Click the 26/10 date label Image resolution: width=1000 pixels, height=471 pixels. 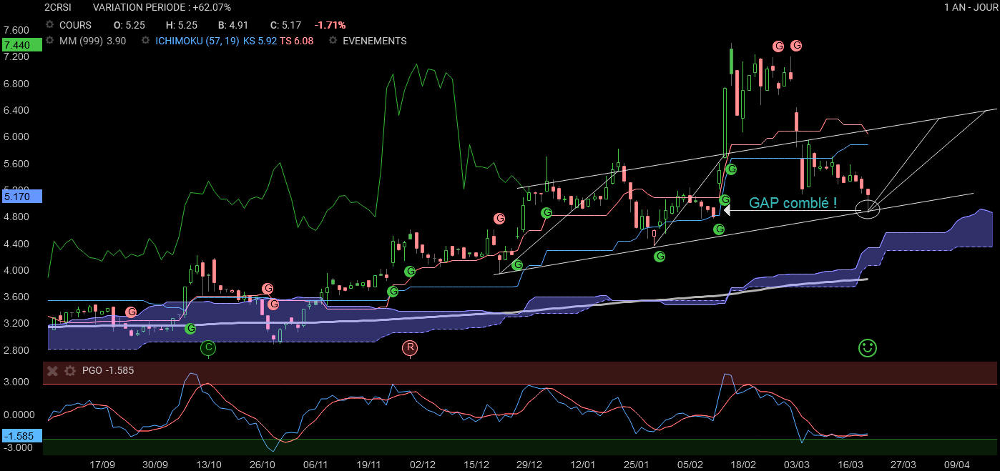pos(262,465)
